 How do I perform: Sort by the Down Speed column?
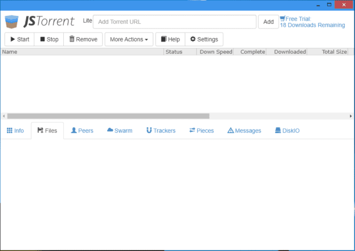click(x=215, y=52)
